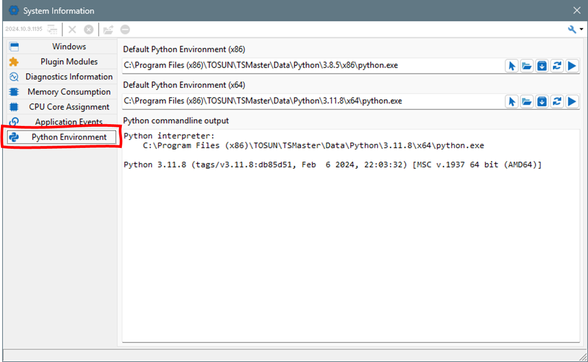Click inside the Python commandline output box
588x362 pixels.
point(351,236)
